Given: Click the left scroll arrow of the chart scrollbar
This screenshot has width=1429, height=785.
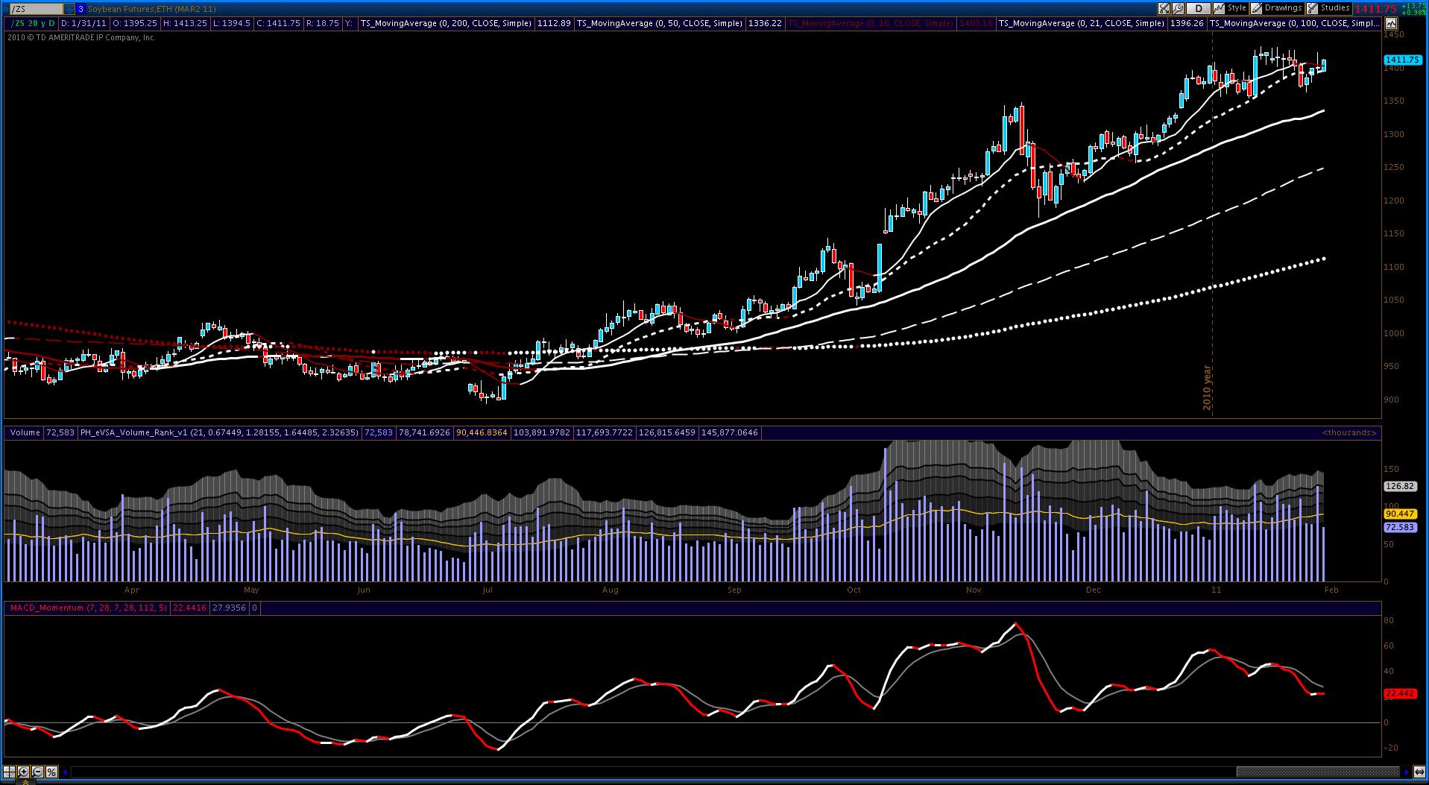Looking at the screenshot, I should (66, 772).
